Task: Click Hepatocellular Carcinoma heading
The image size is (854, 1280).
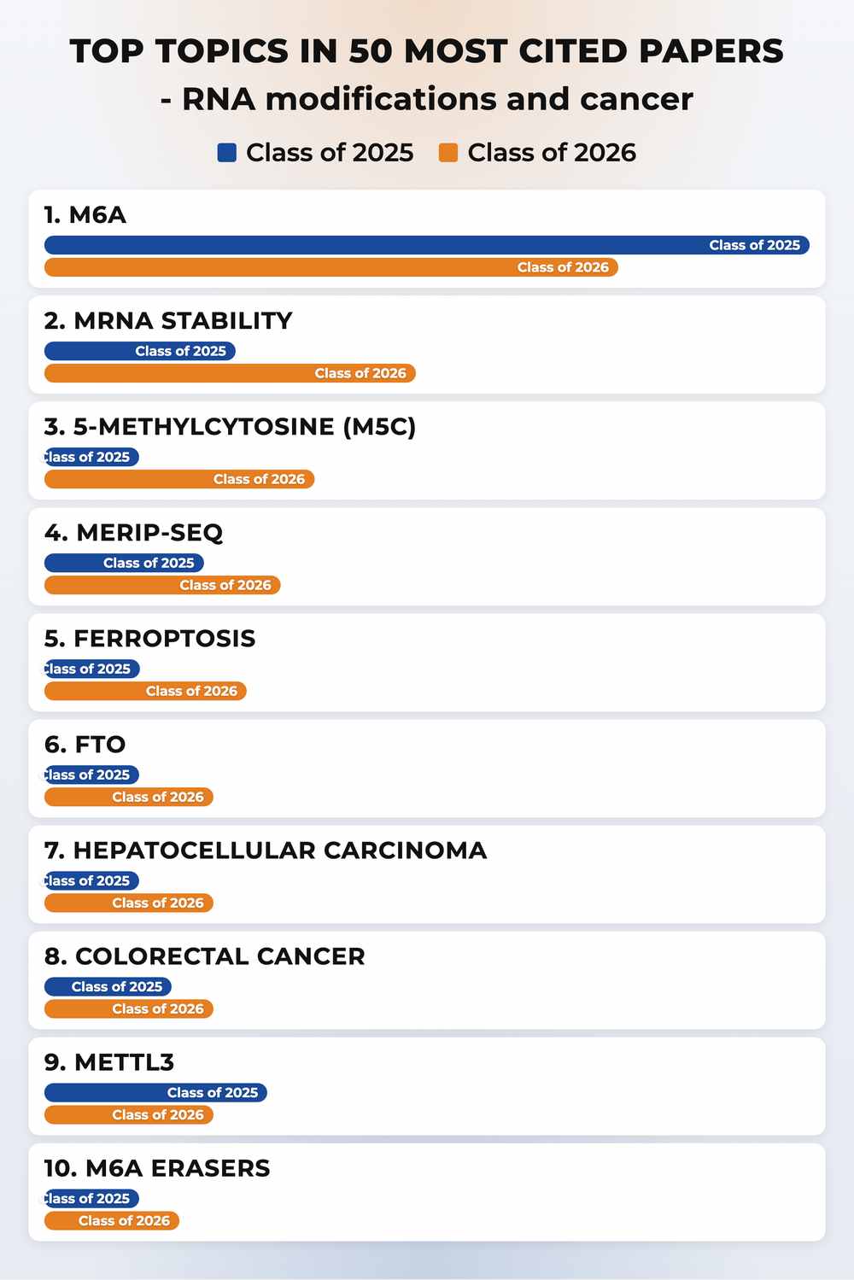Action: [266, 850]
